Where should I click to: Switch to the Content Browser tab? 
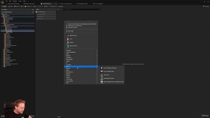point(47,4)
